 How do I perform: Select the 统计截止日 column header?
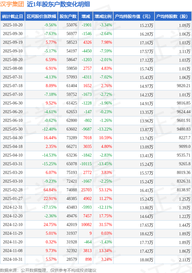click(13, 16)
